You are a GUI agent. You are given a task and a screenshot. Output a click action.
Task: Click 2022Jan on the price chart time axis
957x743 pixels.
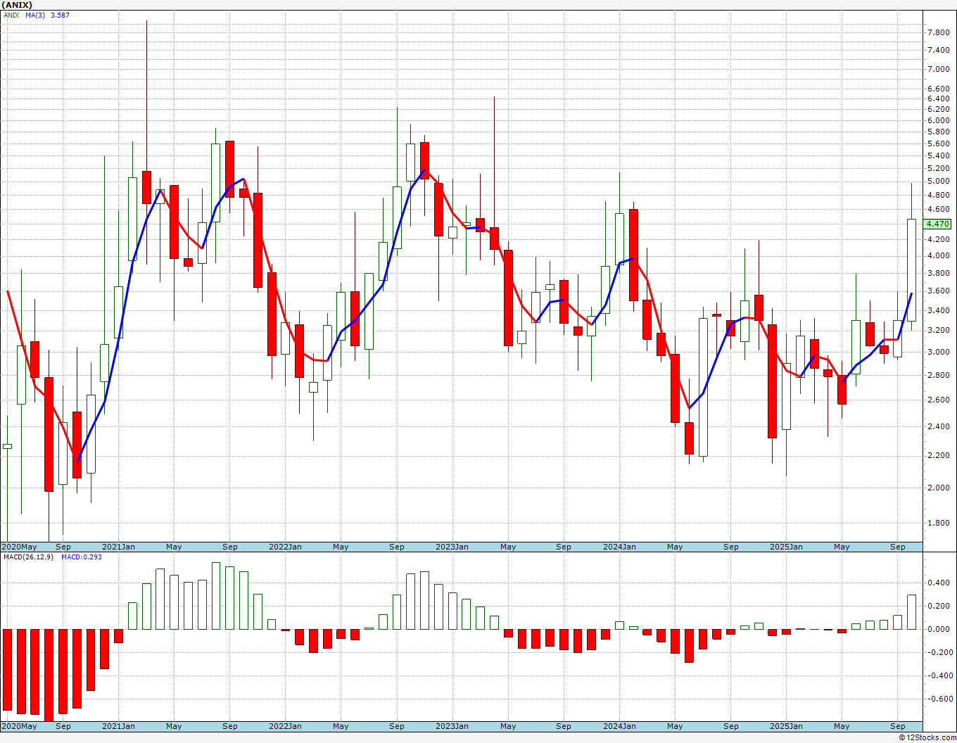[x=286, y=547]
